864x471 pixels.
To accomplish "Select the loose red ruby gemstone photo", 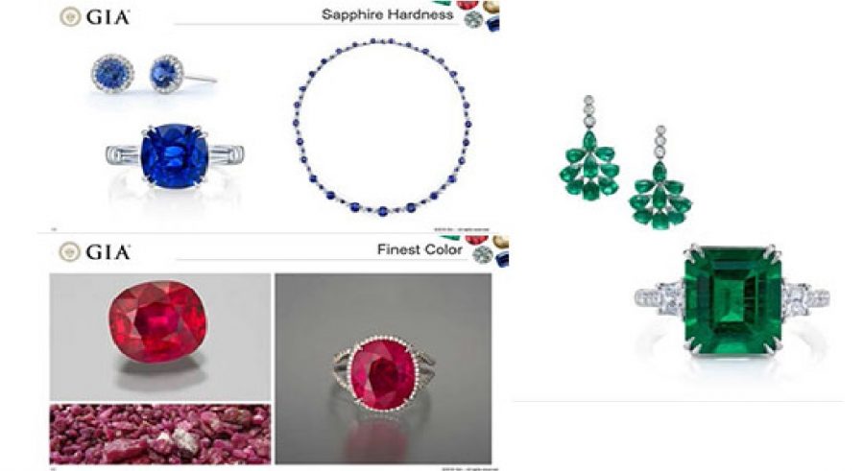I will click(x=159, y=337).
